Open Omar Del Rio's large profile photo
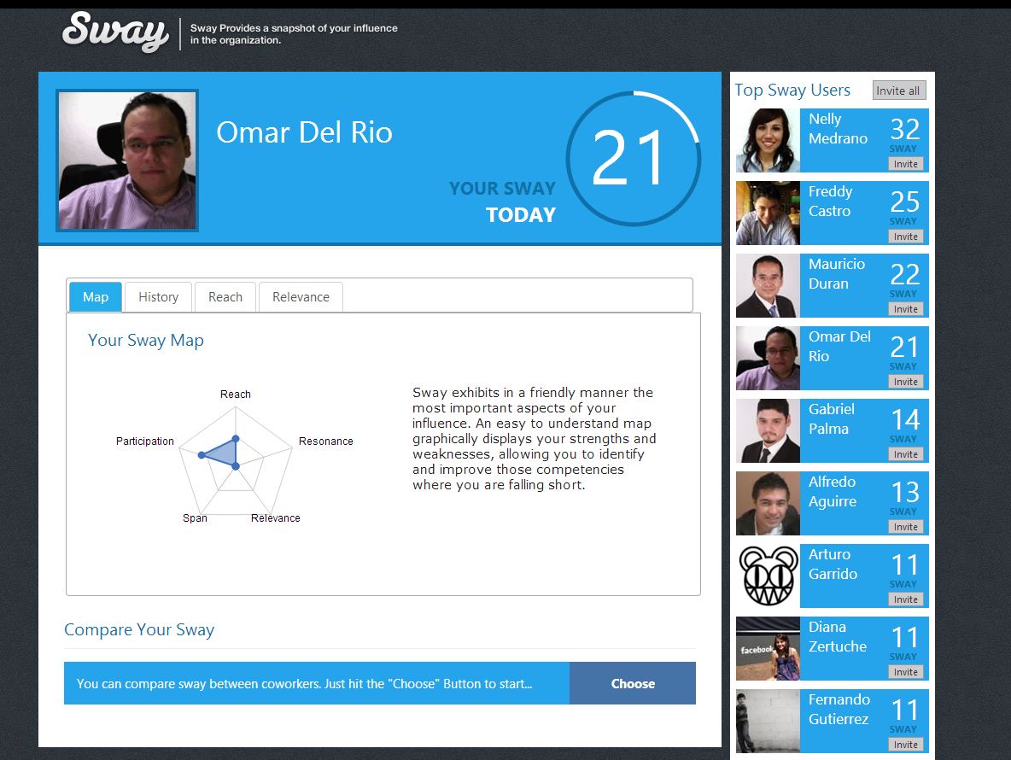This screenshot has height=760, width=1011. point(127,161)
